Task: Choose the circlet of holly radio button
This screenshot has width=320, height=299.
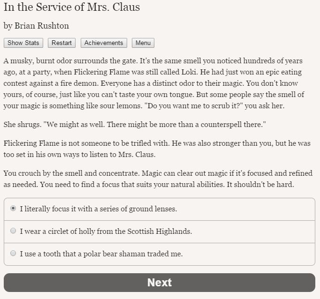Action: coord(13,231)
